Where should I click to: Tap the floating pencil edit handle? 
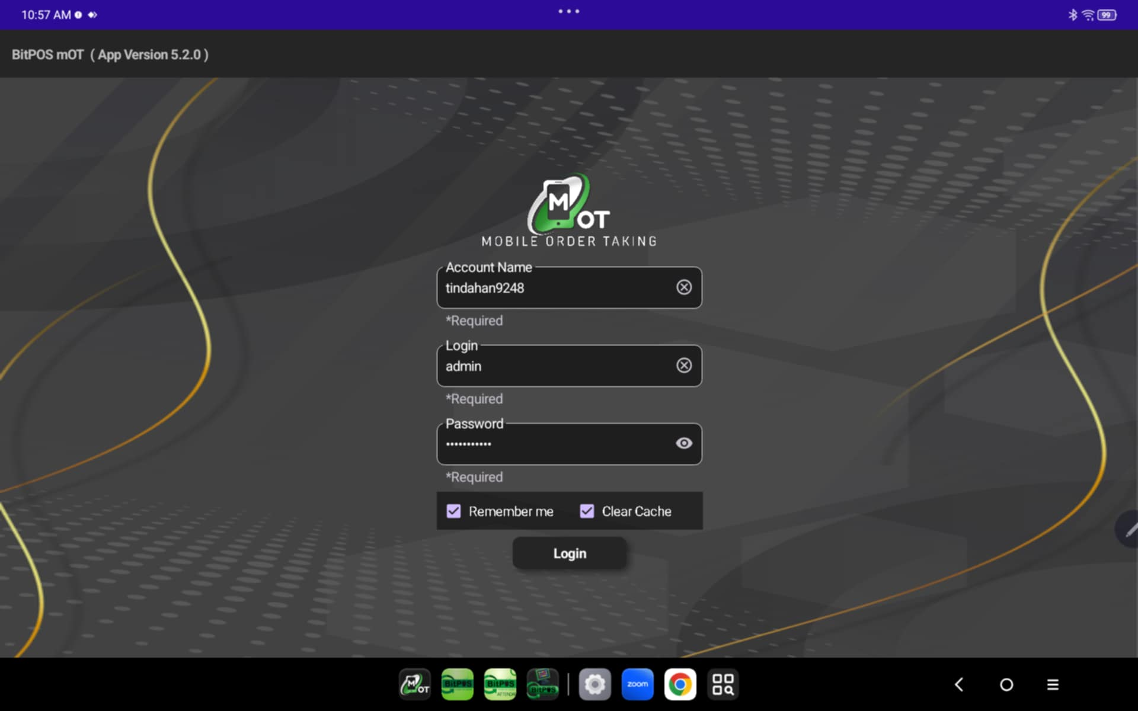click(x=1127, y=529)
